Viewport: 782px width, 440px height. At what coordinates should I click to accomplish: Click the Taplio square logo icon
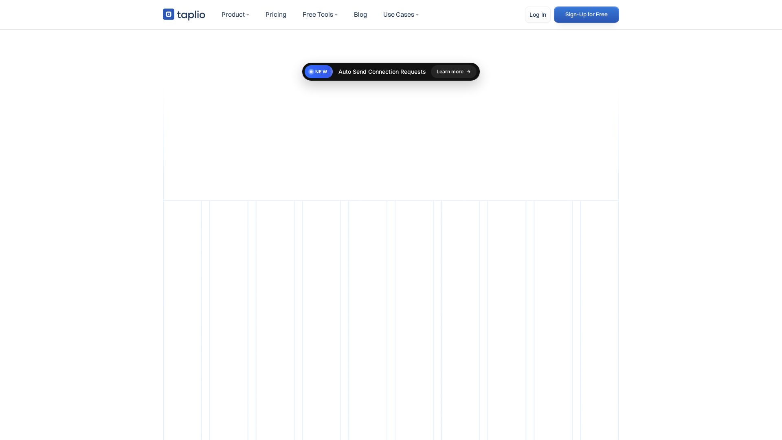pos(168,14)
